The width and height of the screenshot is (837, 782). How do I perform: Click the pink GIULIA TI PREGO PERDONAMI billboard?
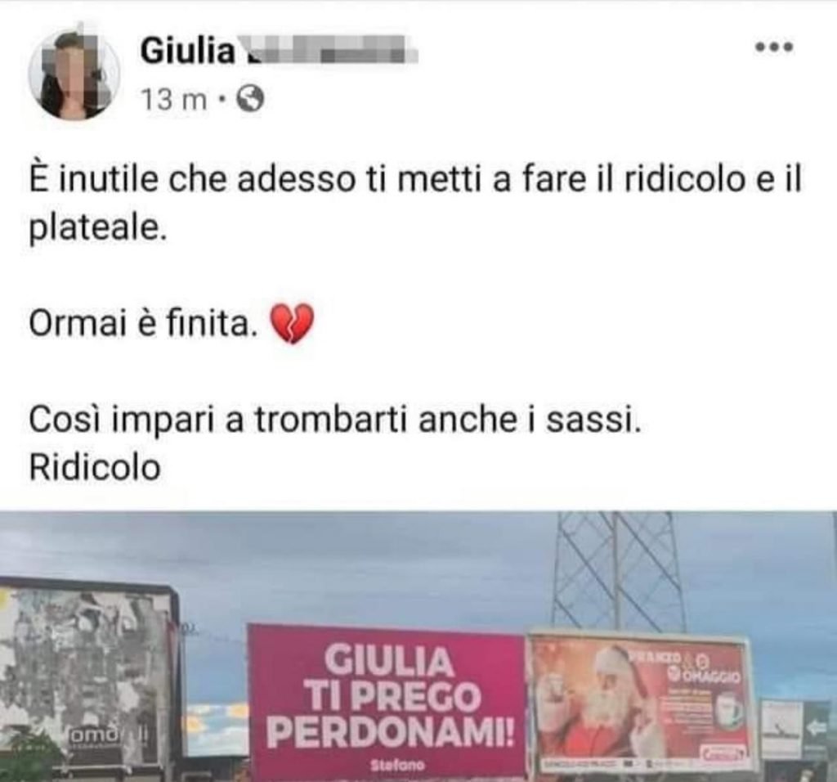point(387,703)
